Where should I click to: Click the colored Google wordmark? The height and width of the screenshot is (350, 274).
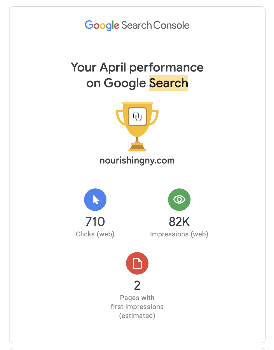click(102, 25)
